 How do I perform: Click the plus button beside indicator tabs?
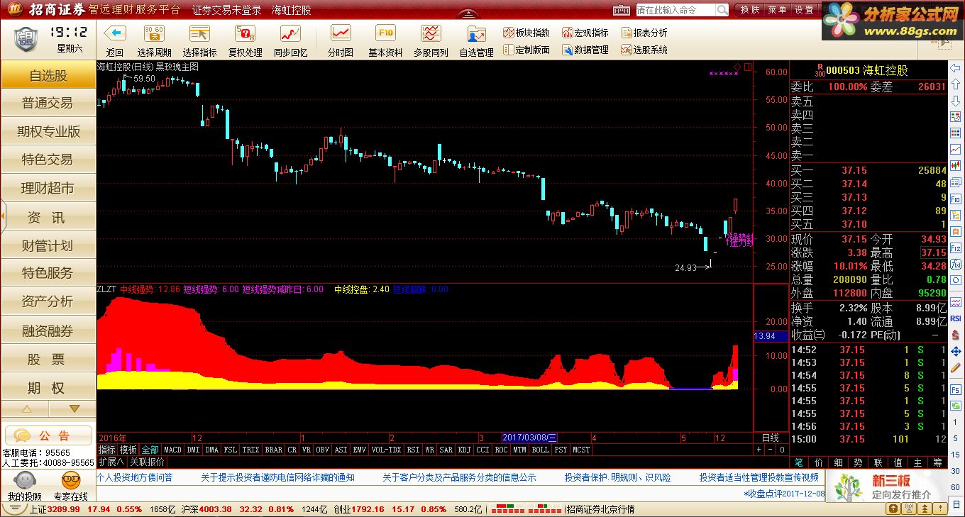[759, 450]
